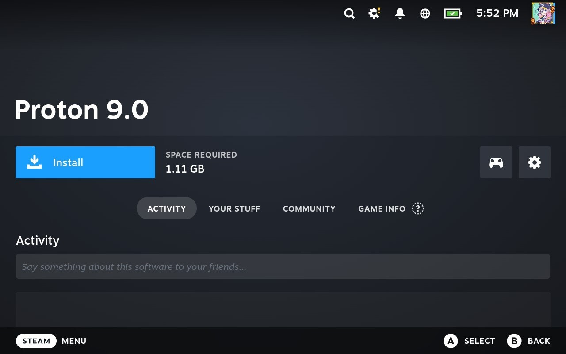Open the Game Info tab

[x=382, y=208]
